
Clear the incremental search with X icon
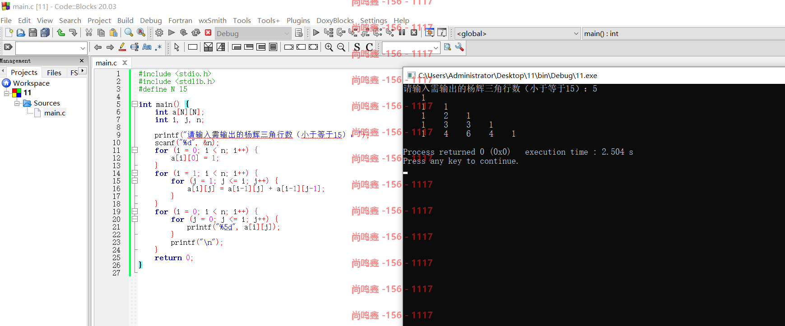(8, 47)
